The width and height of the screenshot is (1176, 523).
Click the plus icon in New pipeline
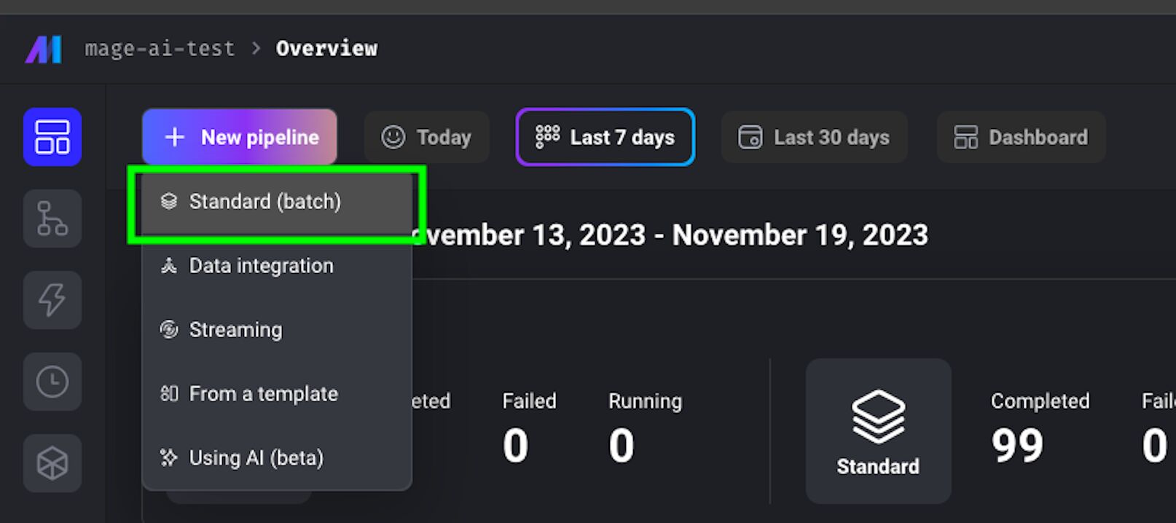pos(175,137)
